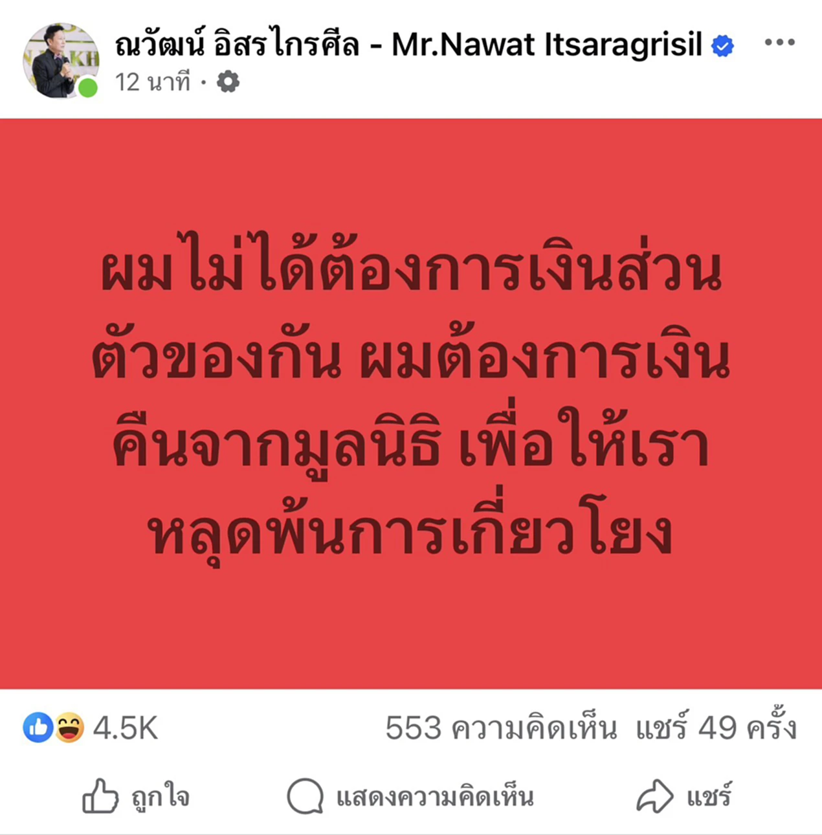Image resolution: width=822 pixels, height=835 pixels.
Task: Select the แสดงความคิดเห็น comment button
Action: [x=435, y=797]
